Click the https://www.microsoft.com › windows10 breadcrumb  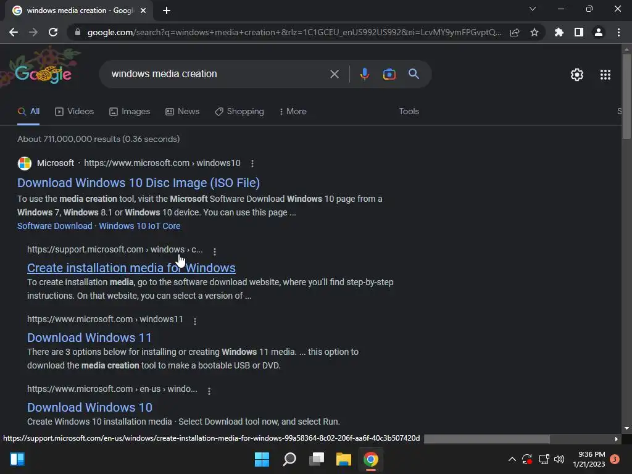(162, 163)
